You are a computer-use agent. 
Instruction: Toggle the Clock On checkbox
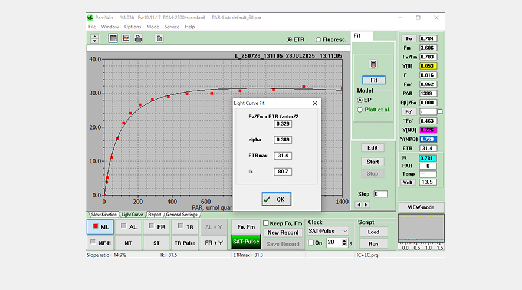pyautogui.click(x=311, y=243)
